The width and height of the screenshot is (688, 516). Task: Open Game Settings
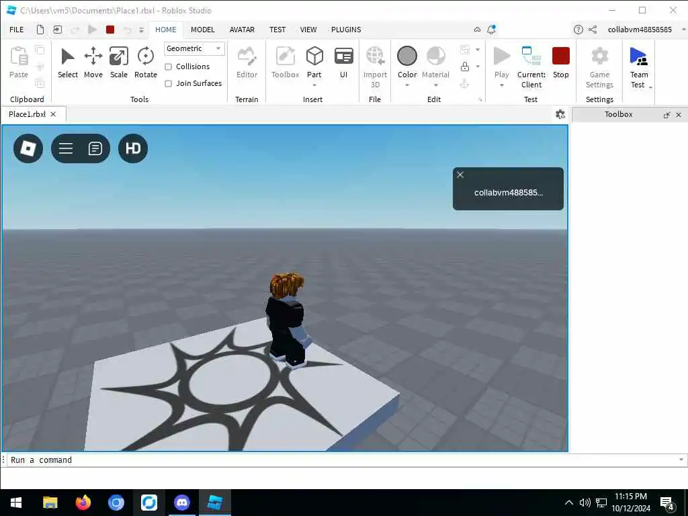point(599,67)
